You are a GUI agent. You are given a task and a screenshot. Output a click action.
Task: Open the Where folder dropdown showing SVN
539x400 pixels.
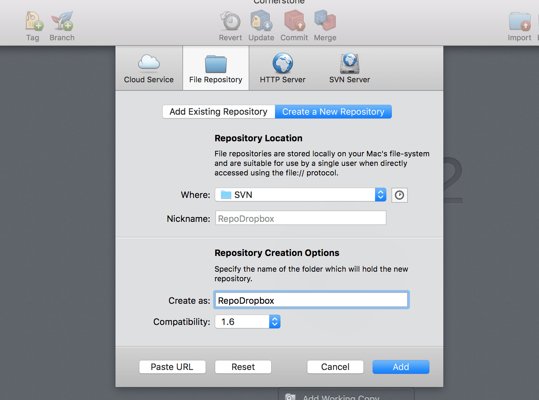click(x=301, y=195)
